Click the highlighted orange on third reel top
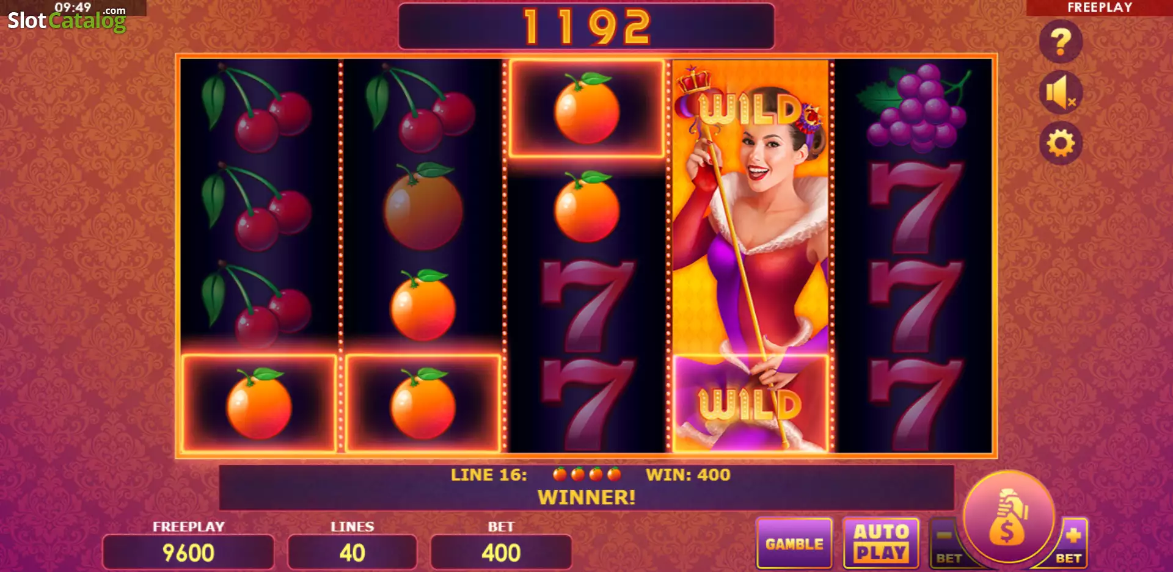The image size is (1173, 572). [x=586, y=108]
